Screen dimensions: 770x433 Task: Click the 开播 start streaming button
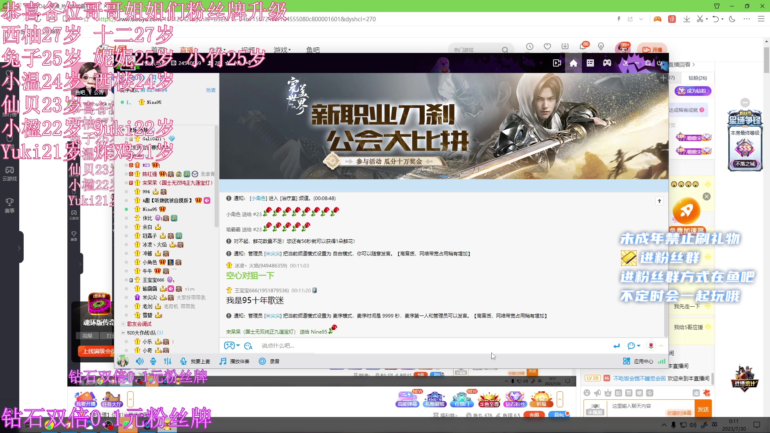tap(652, 50)
